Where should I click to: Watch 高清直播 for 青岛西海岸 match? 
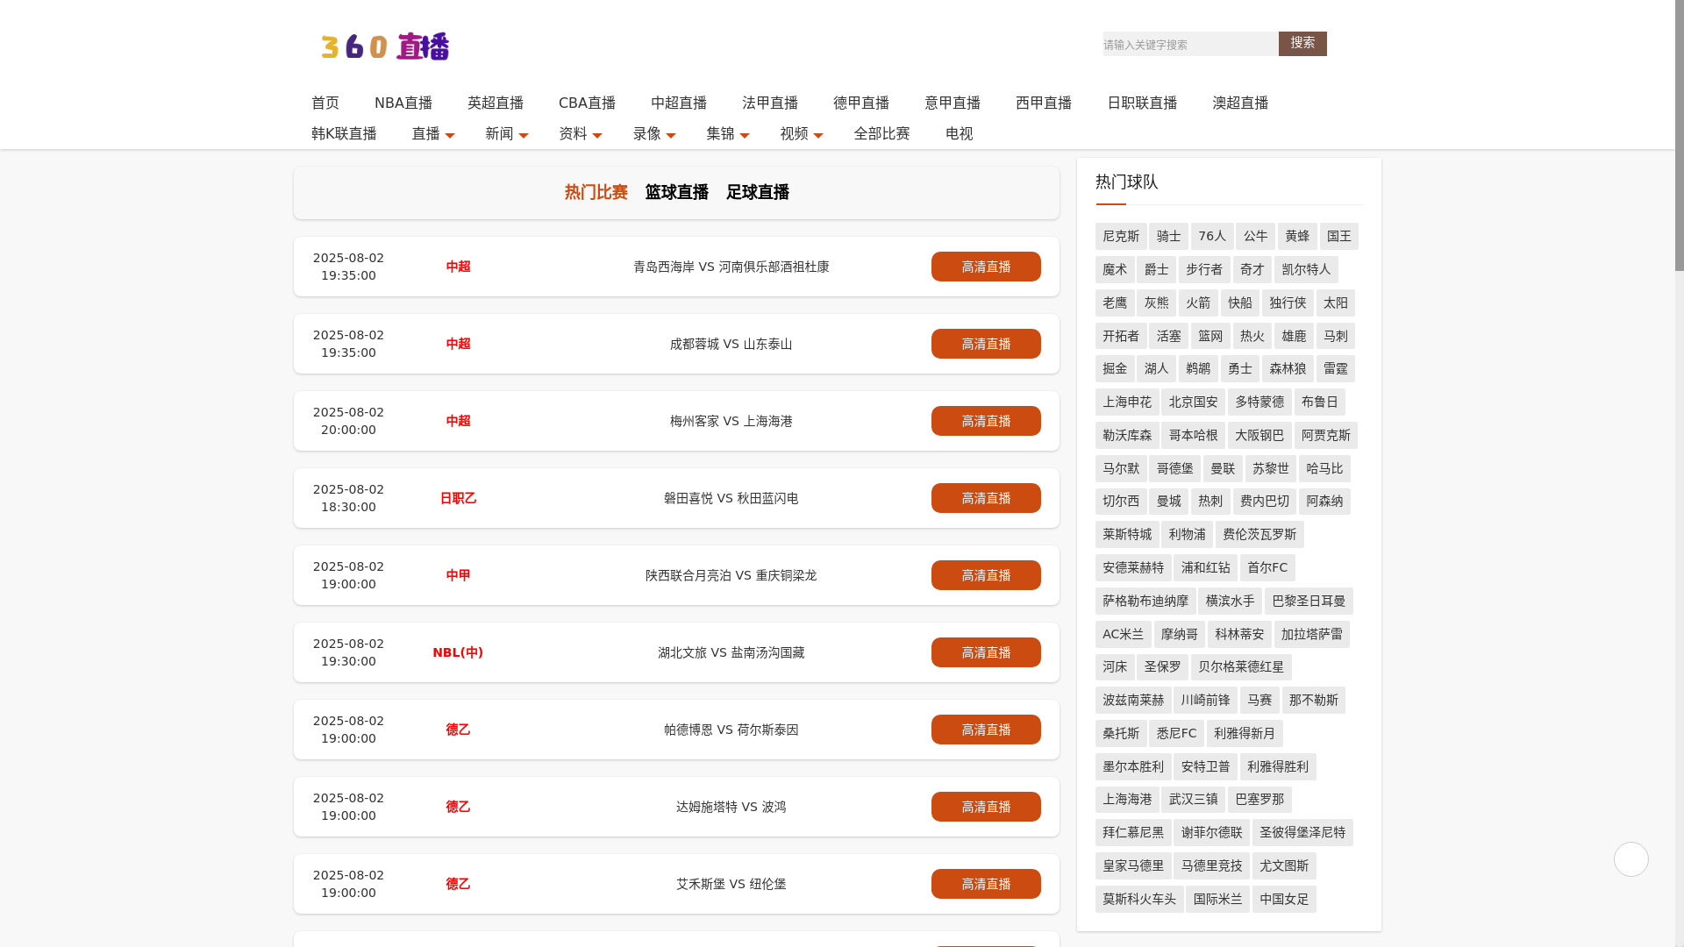tap(986, 267)
